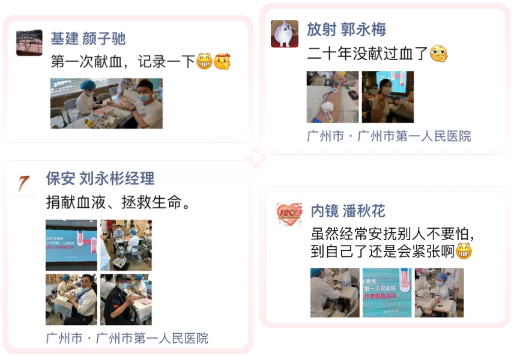Open 基建 颜子驰 profile avatar

point(29,43)
